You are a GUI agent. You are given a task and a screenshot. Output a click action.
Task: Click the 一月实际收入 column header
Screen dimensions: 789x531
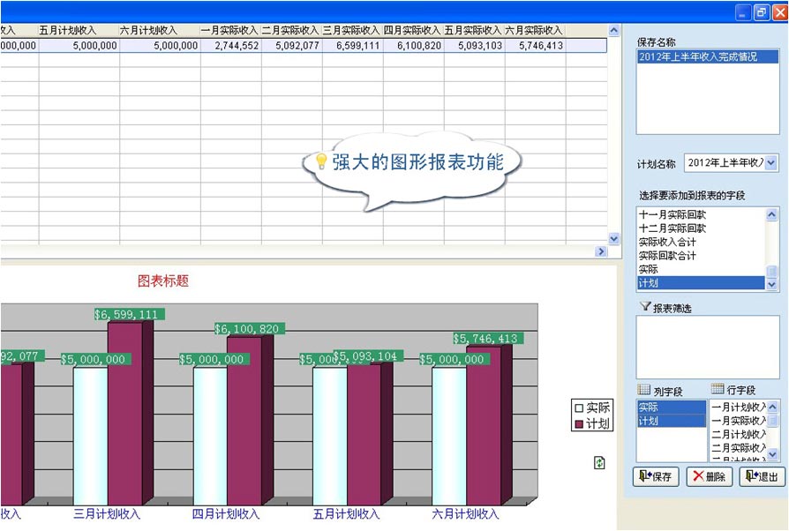231,31
